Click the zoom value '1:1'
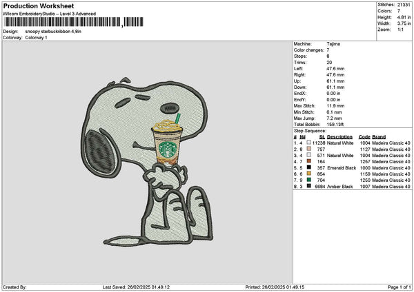The height and width of the screenshot is (292, 414). [x=400, y=30]
